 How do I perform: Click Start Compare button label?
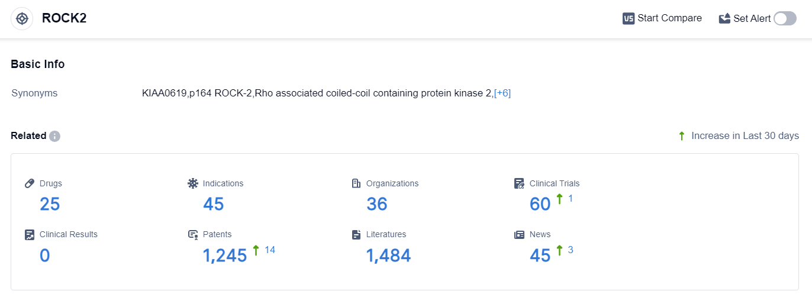(669, 18)
